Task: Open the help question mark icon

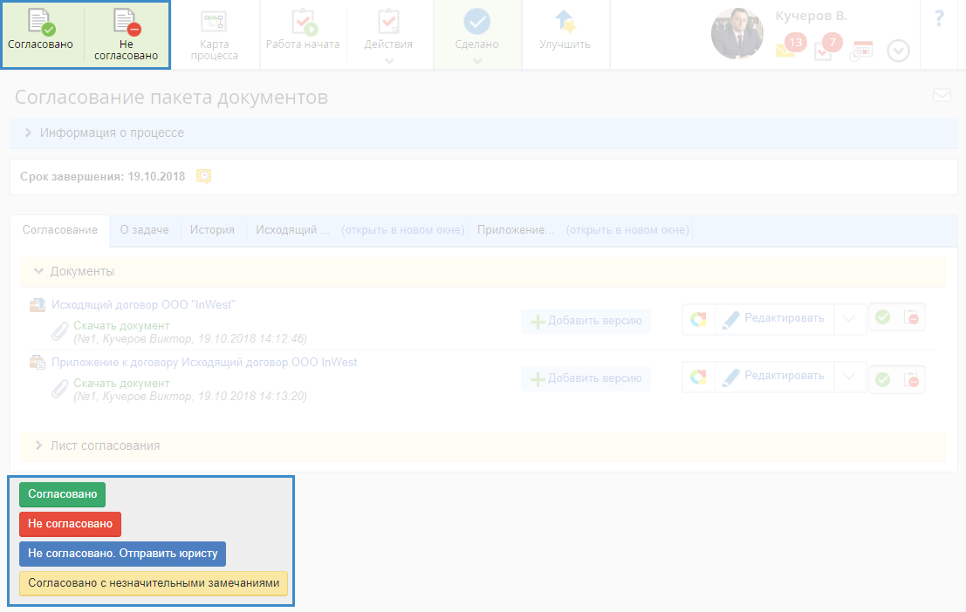Action: click(x=940, y=19)
